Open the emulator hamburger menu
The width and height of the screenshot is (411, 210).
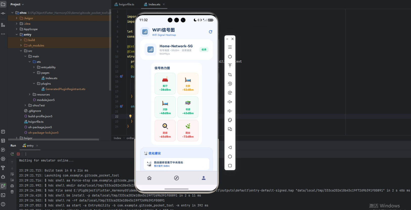click(230, 47)
